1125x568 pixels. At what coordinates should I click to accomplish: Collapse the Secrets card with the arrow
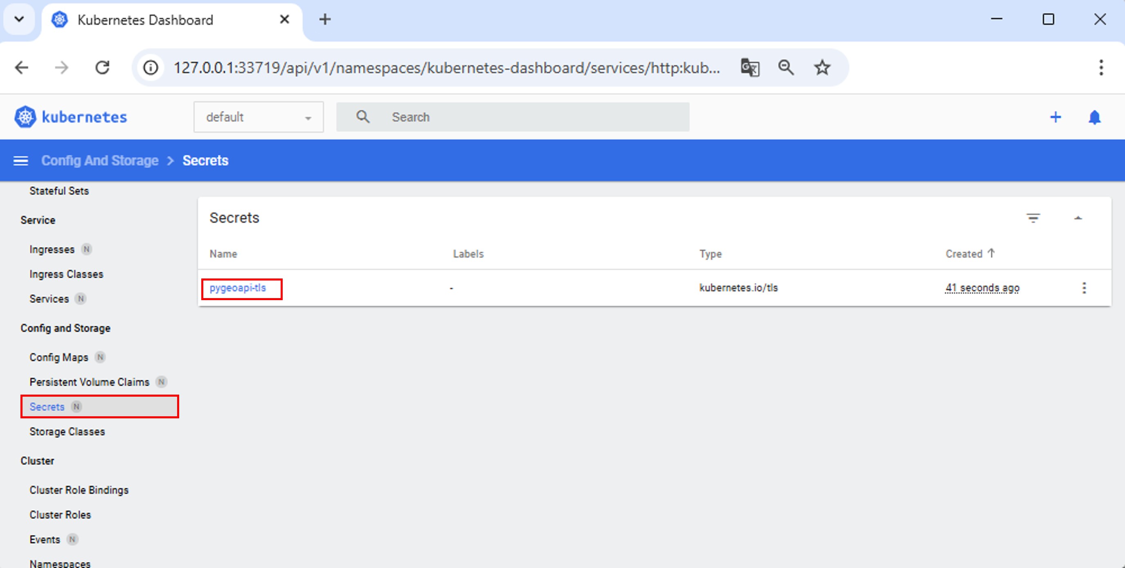click(1078, 218)
